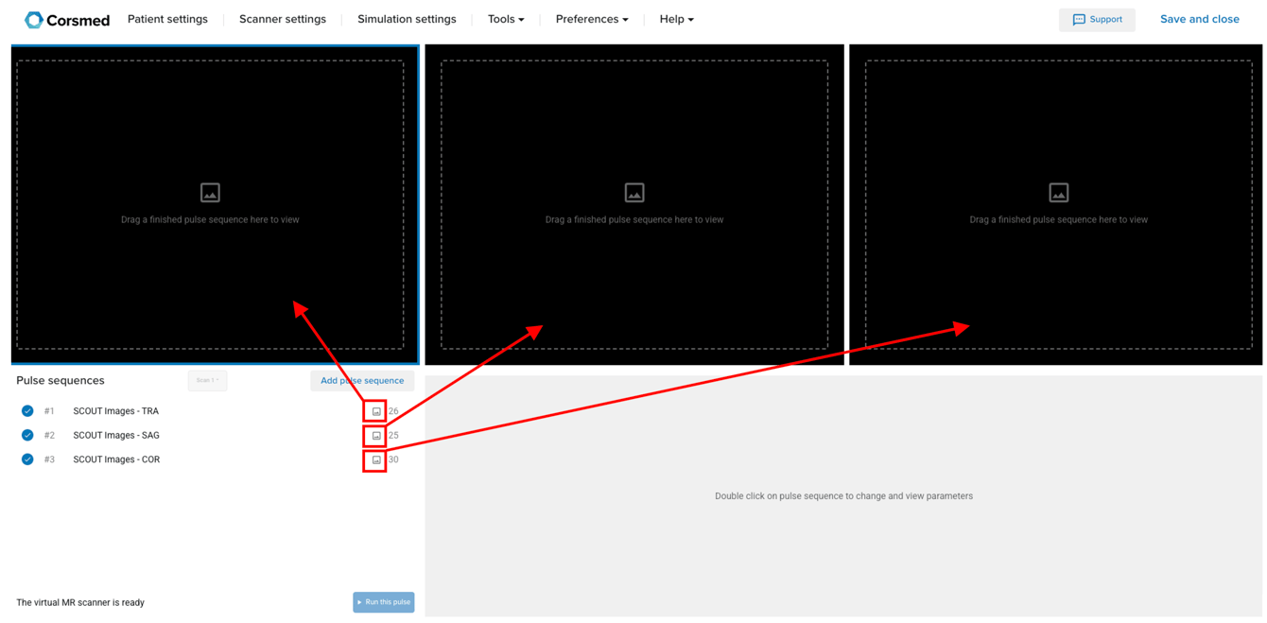The width and height of the screenshot is (1267, 623).
Task: Click the image placeholder icon in the left viewer
Action: (210, 193)
